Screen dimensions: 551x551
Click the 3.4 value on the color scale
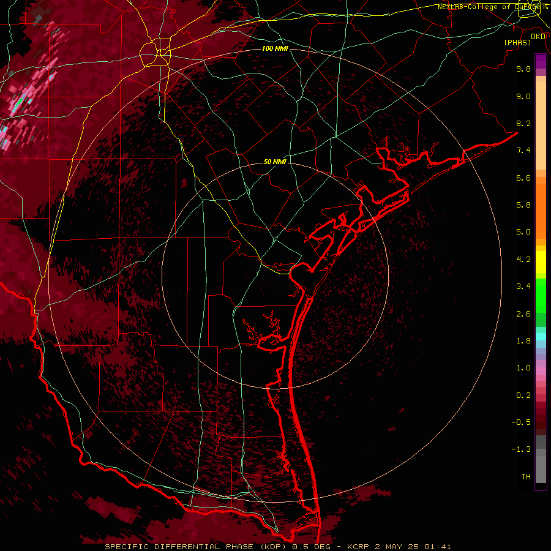tap(523, 287)
